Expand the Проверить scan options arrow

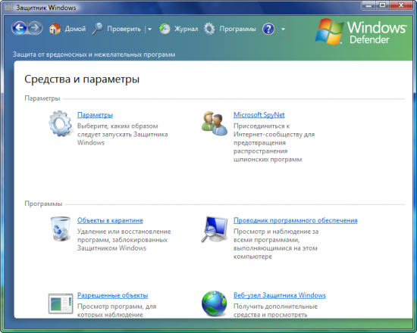[149, 30]
